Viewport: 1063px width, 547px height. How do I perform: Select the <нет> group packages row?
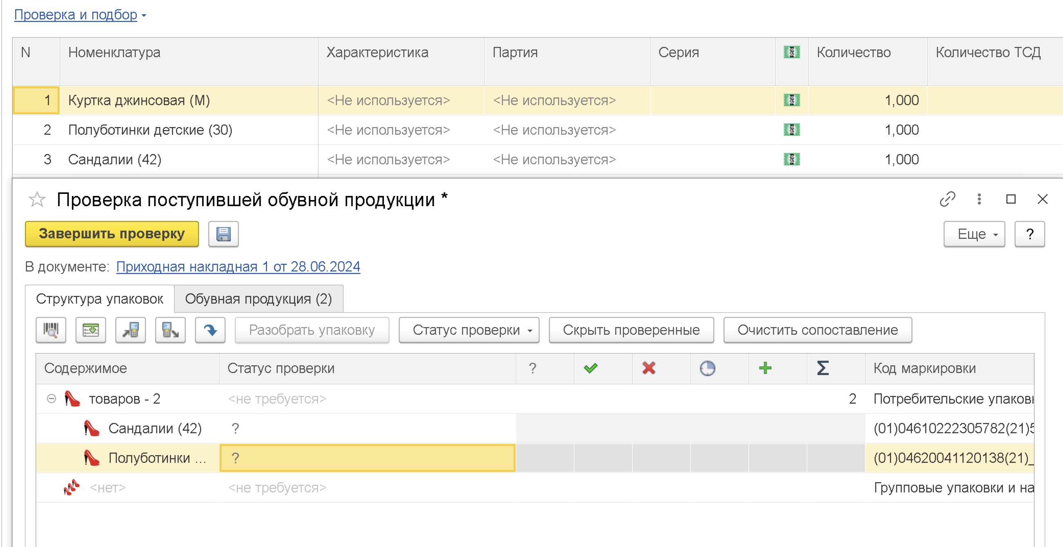[x=535, y=488]
